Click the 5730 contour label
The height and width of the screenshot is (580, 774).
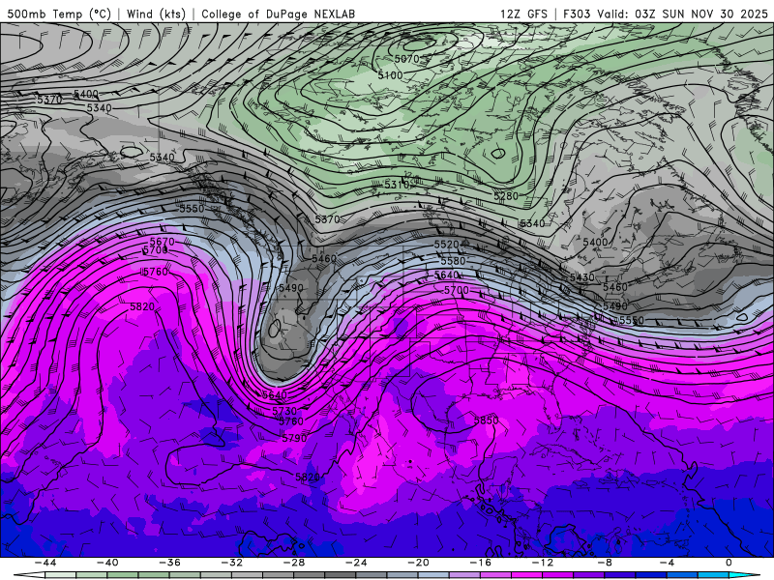click(284, 411)
